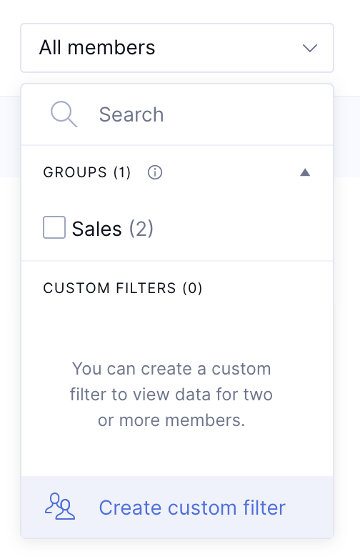Viewport: 360px width, 559px height.
Task: Click the GROUPS section header text
Action: [75, 172]
